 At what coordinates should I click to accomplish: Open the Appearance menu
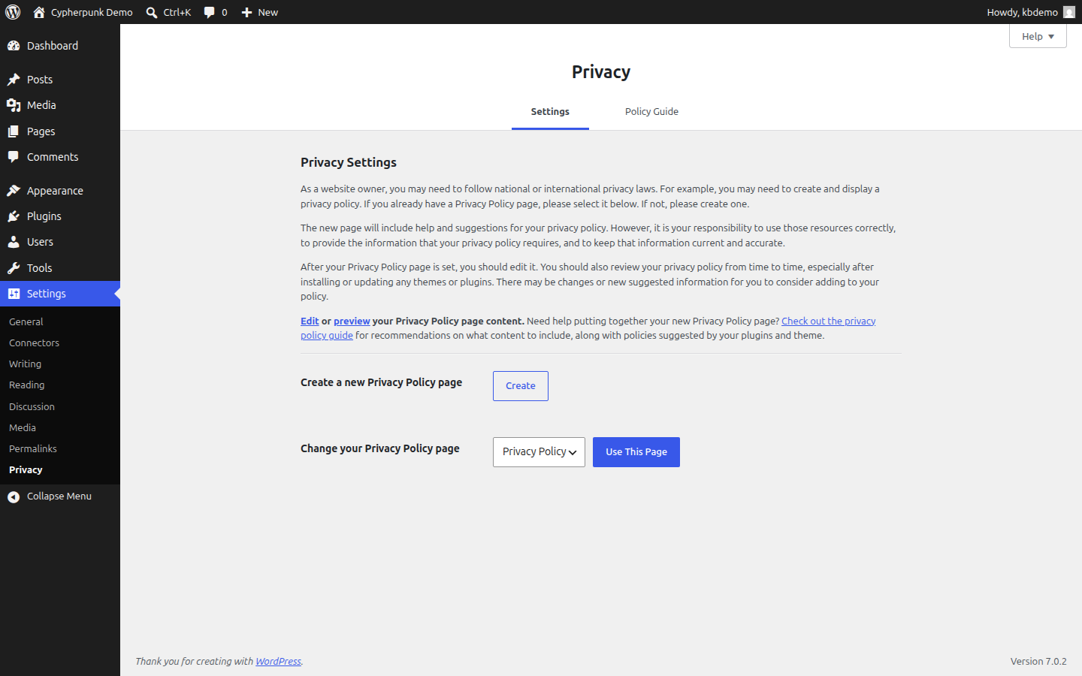[x=60, y=191]
